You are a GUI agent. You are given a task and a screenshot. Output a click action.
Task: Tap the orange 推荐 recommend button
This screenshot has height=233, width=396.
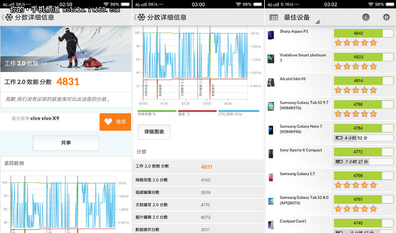[x=115, y=122]
